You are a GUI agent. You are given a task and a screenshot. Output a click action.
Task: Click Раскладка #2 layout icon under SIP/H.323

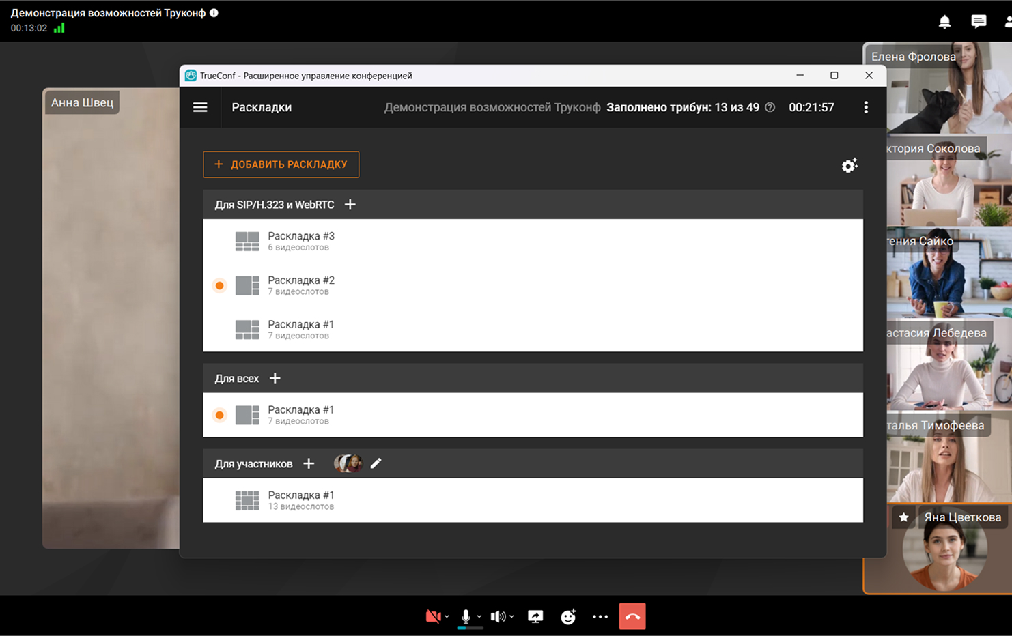pos(247,285)
